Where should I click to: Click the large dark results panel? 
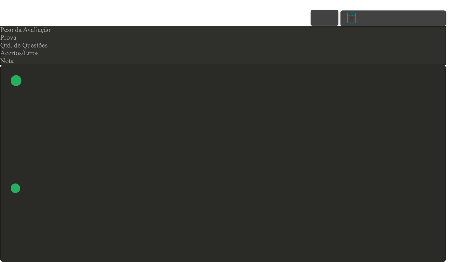click(223, 163)
